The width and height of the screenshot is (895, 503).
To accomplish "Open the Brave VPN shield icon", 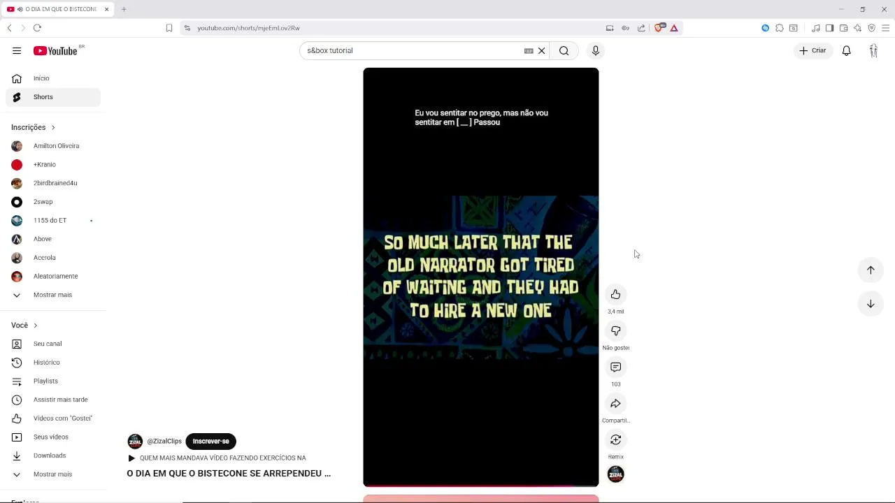I will pyautogui.click(x=871, y=28).
